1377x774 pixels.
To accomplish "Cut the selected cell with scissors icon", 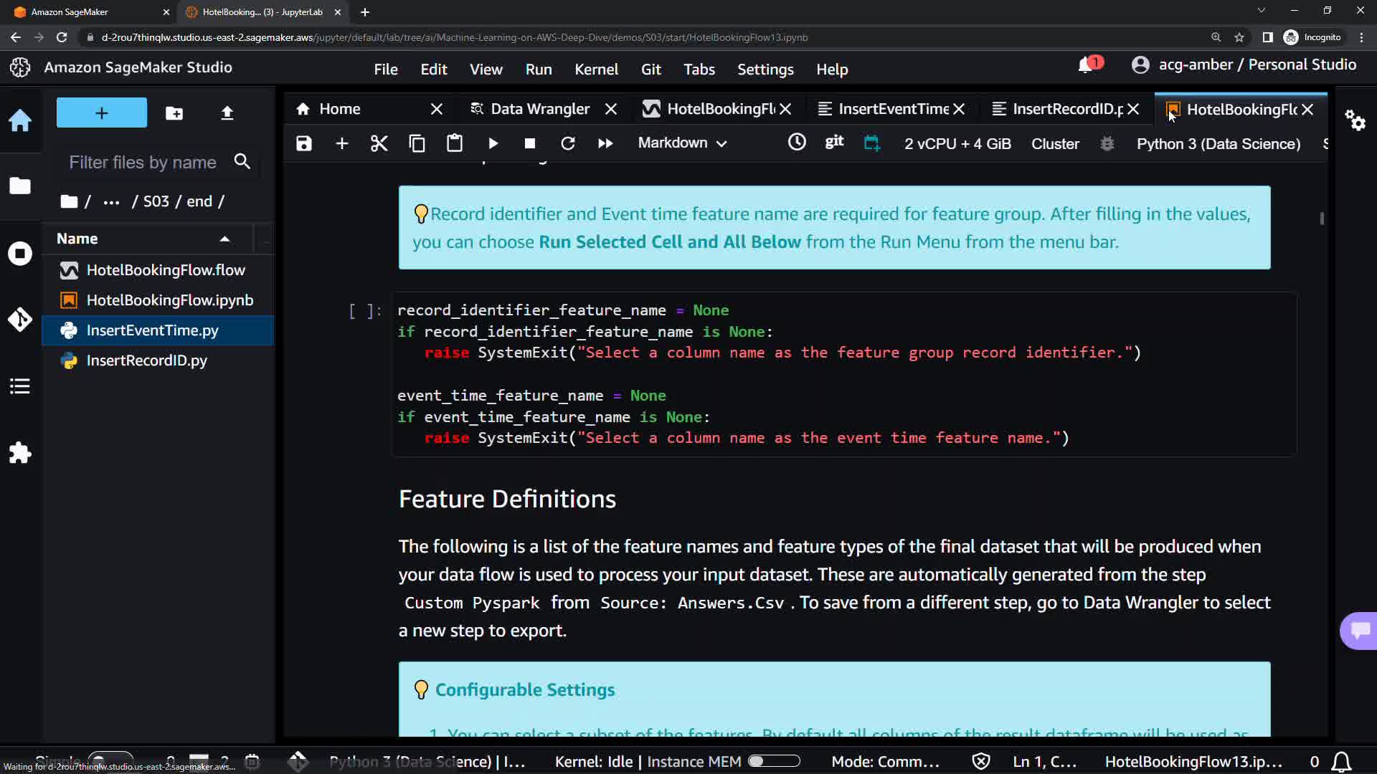I will click(x=379, y=143).
